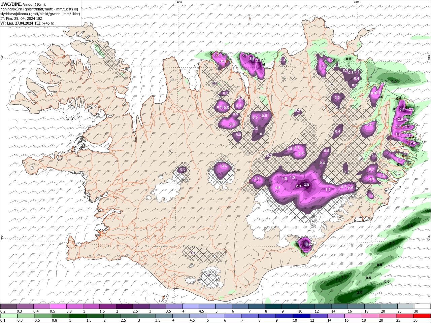Click the red 30 swatch in rain legend
The width and height of the screenshot is (431, 323).
422,316
